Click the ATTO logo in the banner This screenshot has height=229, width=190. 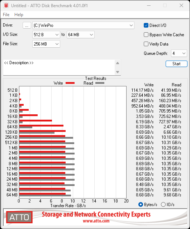(x=19, y=217)
